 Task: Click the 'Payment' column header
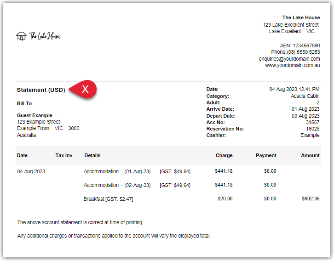tap(266, 155)
